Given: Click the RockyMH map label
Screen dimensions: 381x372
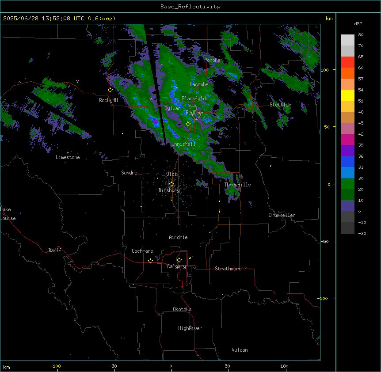Looking at the screenshot, I should pos(108,100).
